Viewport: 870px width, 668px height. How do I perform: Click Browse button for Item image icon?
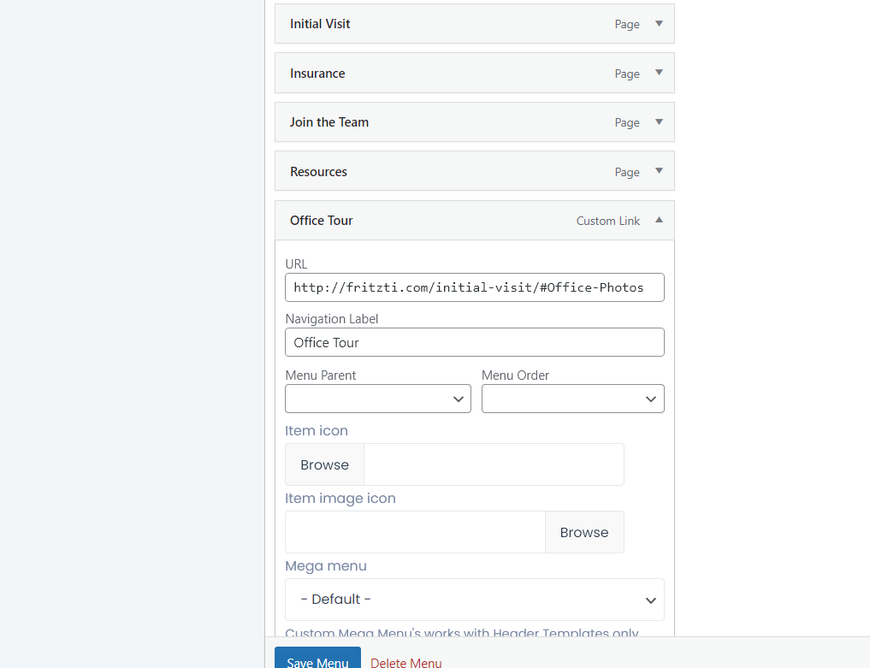[584, 532]
